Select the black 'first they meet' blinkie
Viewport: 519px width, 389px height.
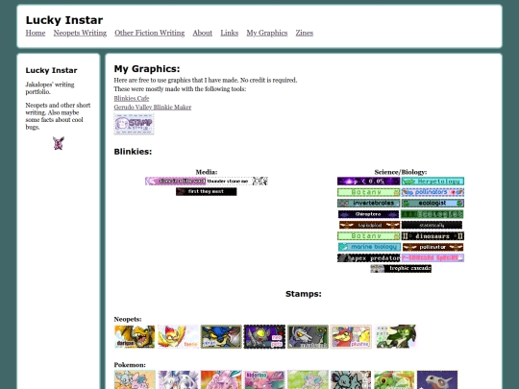tap(207, 191)
